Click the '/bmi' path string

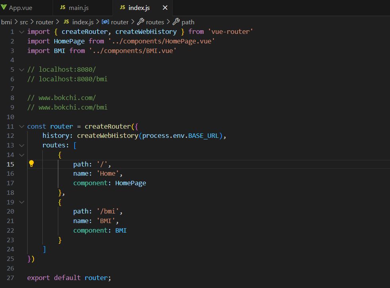[108, 211]
